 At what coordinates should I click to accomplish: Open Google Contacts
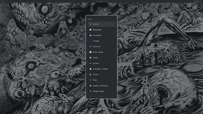coord(101,86)
